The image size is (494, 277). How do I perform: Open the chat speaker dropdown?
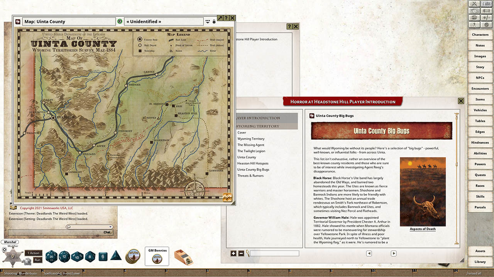click(90, 227)
